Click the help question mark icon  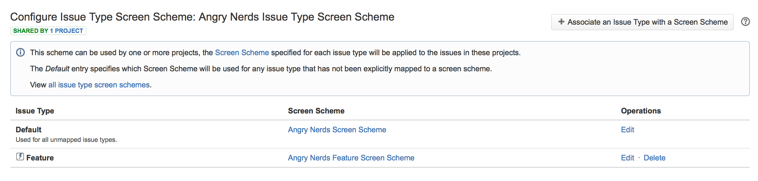pyautogui.click(x=745, y=22)
